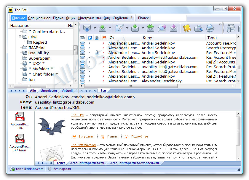Click the create new message pen icon
Image resolution: width=249 pixels, height=180 pixels.
point(119,28)
